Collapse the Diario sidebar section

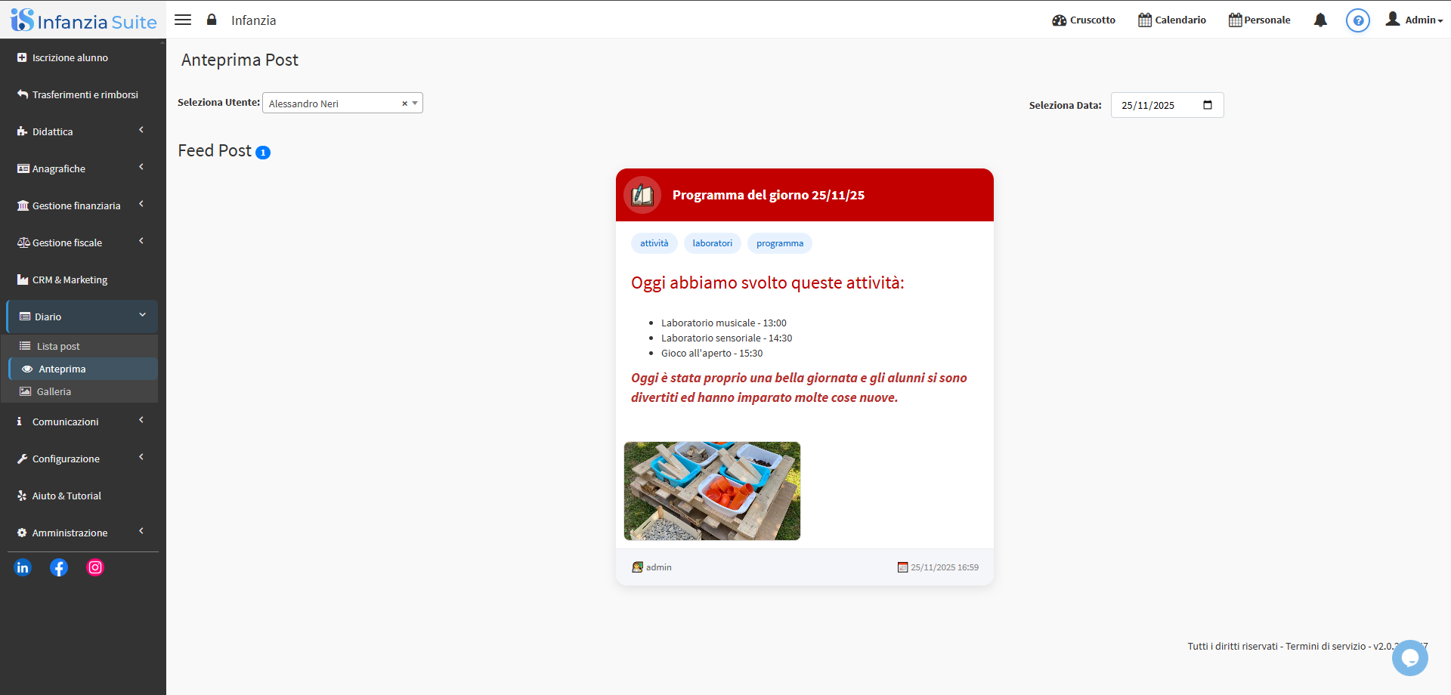pyautogui.click(x=82, y=317)
